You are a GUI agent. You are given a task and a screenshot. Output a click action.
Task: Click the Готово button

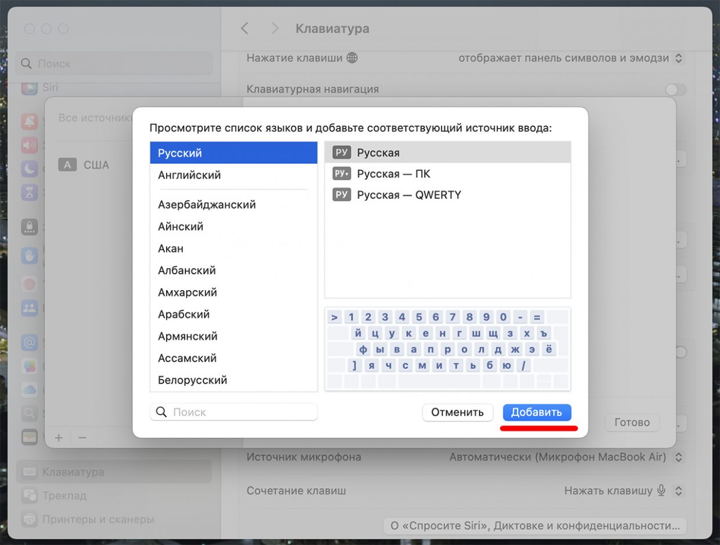632,423
